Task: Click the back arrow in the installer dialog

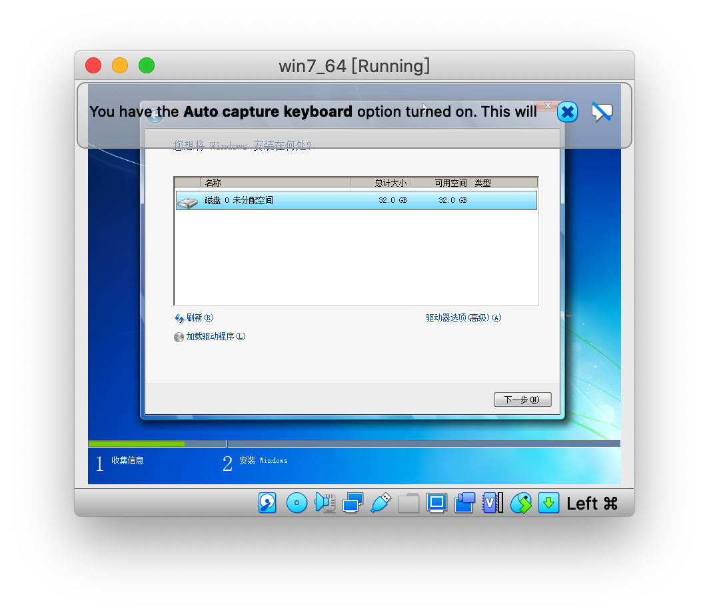Action: point(155,115)
